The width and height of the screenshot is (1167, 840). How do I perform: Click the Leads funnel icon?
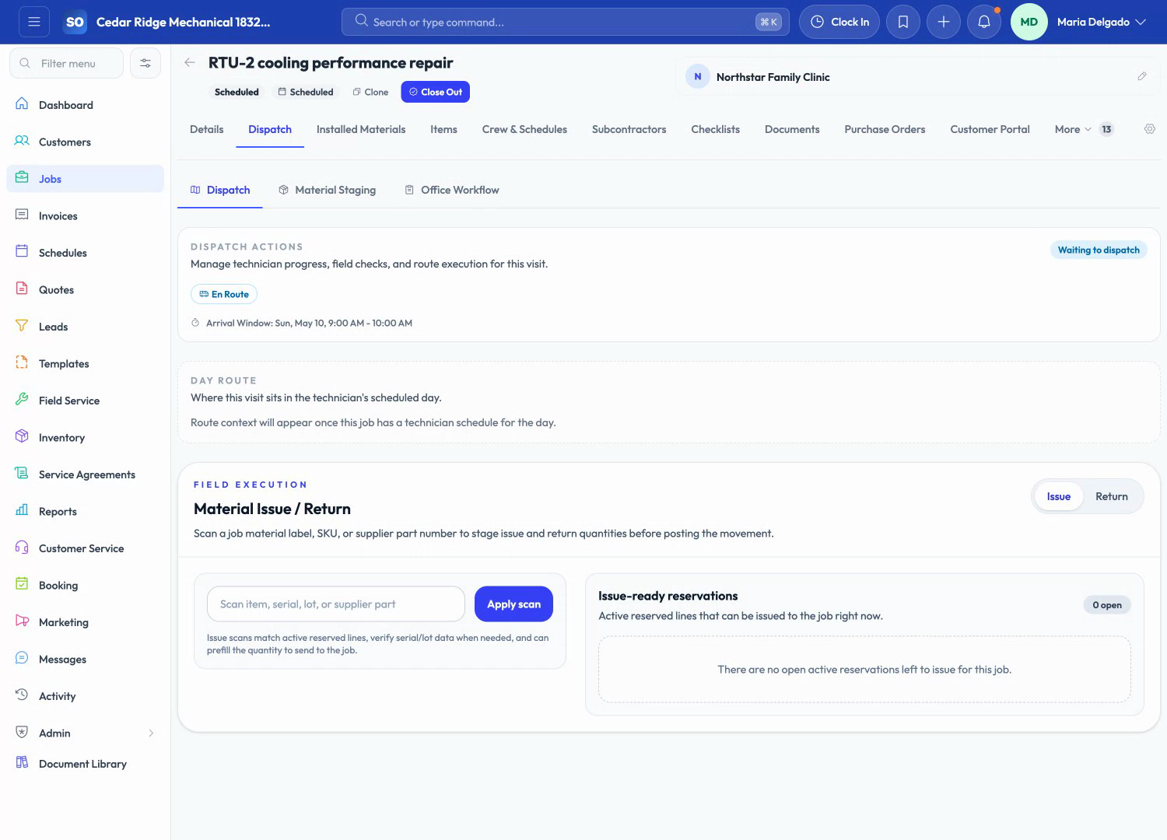22,326
